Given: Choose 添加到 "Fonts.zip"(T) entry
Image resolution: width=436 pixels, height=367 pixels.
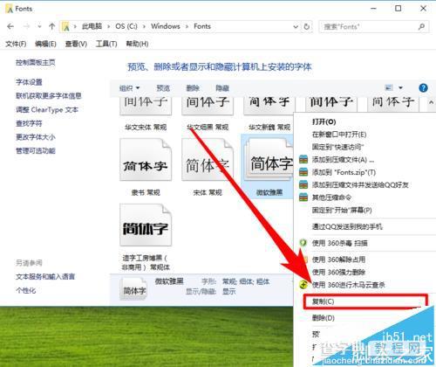Looking at the screenshot, I should pyautogui.click(x=344, y=172).
